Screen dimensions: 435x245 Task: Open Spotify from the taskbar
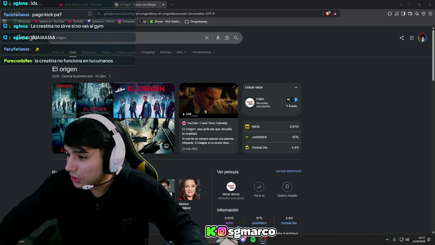(253, 240)
